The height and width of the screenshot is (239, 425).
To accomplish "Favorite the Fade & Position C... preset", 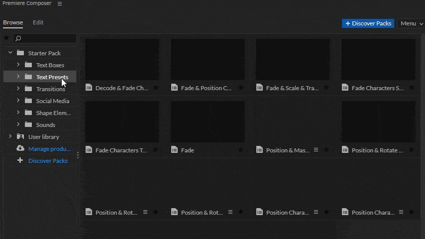I will click(x=241, y=88).
